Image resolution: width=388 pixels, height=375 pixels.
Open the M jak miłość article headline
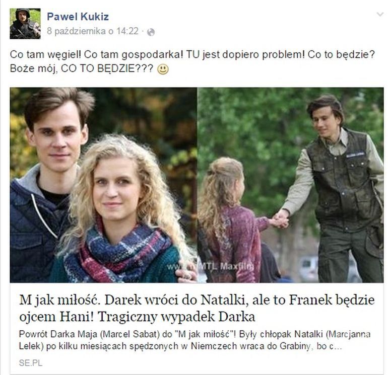197,308
